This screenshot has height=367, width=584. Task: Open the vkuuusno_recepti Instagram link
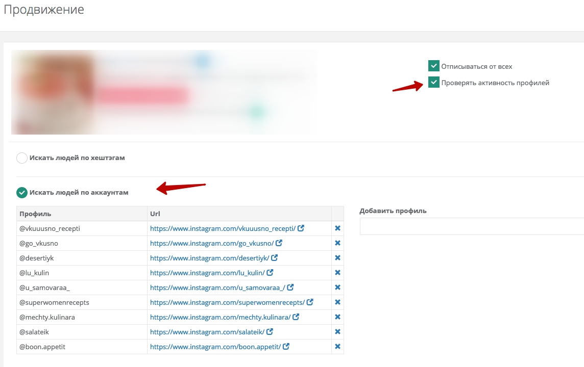[x=223, y=228]
